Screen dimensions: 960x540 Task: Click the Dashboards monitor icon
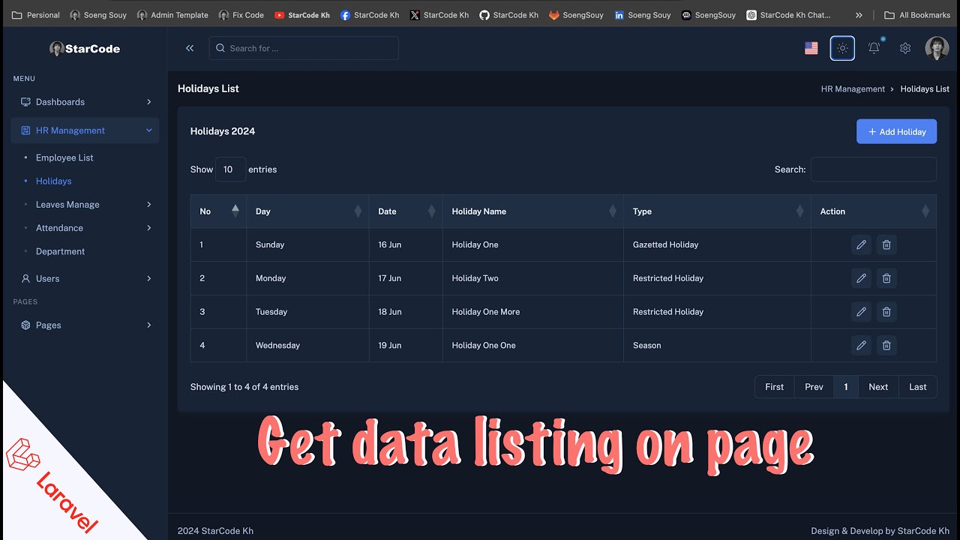25,102
